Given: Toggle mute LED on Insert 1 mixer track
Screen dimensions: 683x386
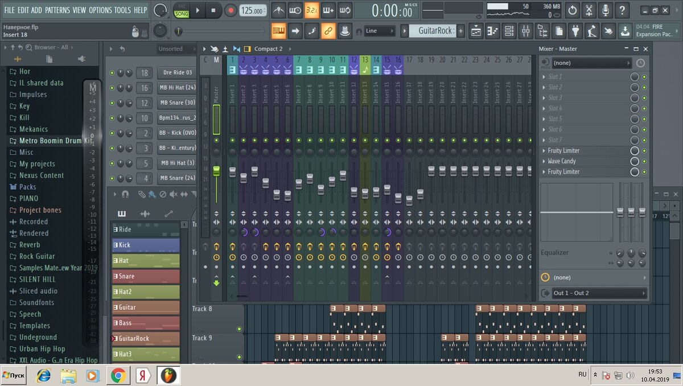Looking at the screenshot, I should tap(232, 140).
